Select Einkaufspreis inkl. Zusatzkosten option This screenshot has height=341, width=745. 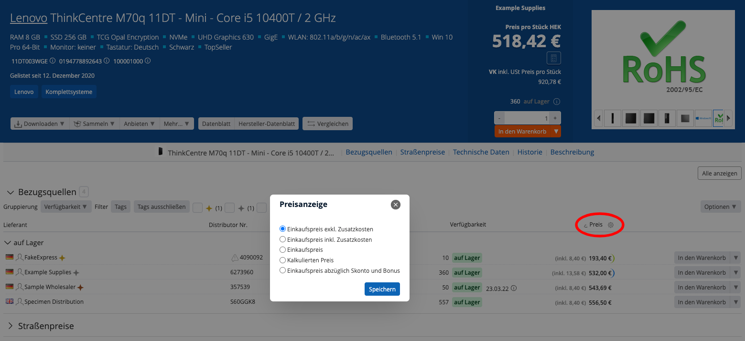click(283, 239)
